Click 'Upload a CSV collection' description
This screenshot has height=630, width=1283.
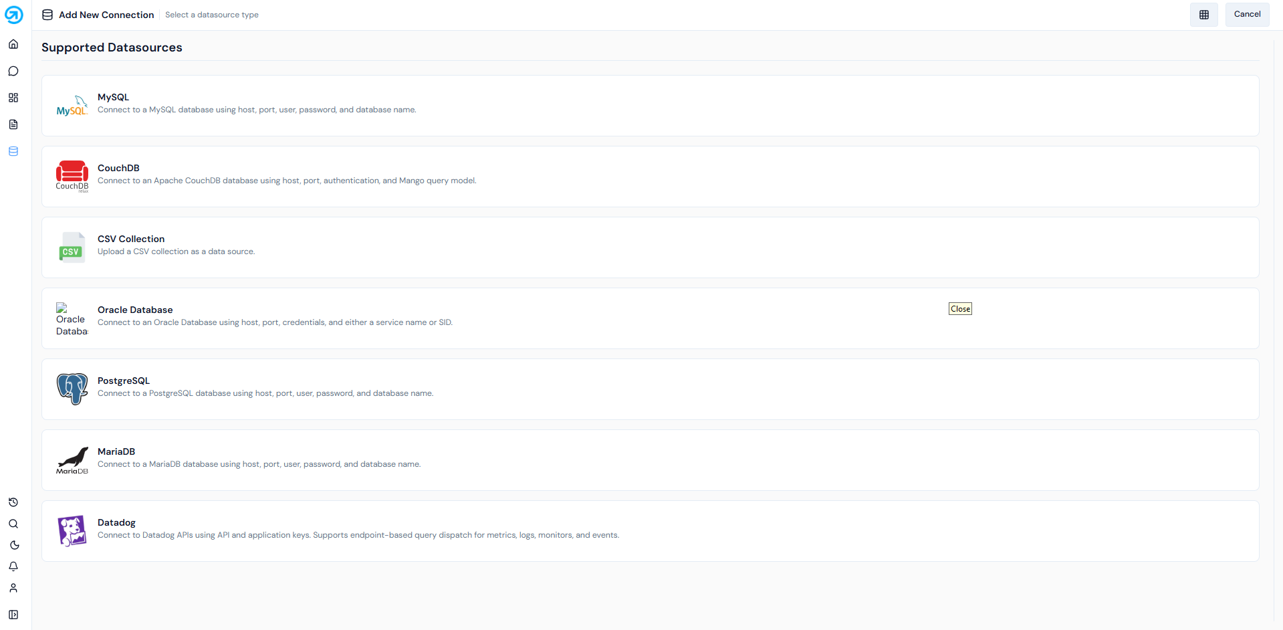pyautogui.click(x=176, y=251)
